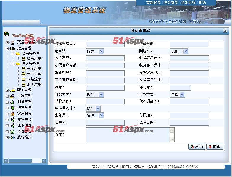Collapse the 查询接货单 folder node

coord(13,64)
